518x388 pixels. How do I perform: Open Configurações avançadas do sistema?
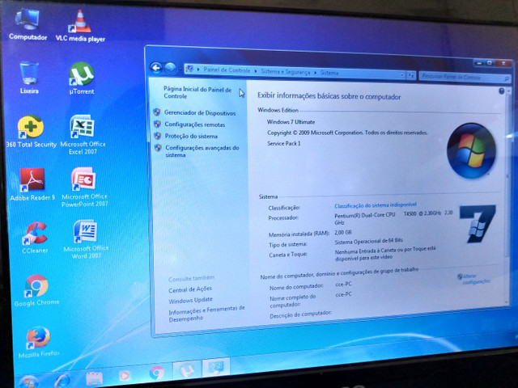click(x=202, y=151)
